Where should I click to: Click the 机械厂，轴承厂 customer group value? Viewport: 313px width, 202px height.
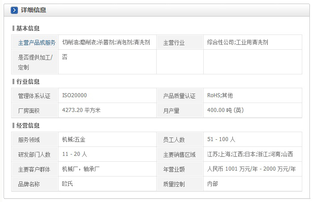click(81, 169)
